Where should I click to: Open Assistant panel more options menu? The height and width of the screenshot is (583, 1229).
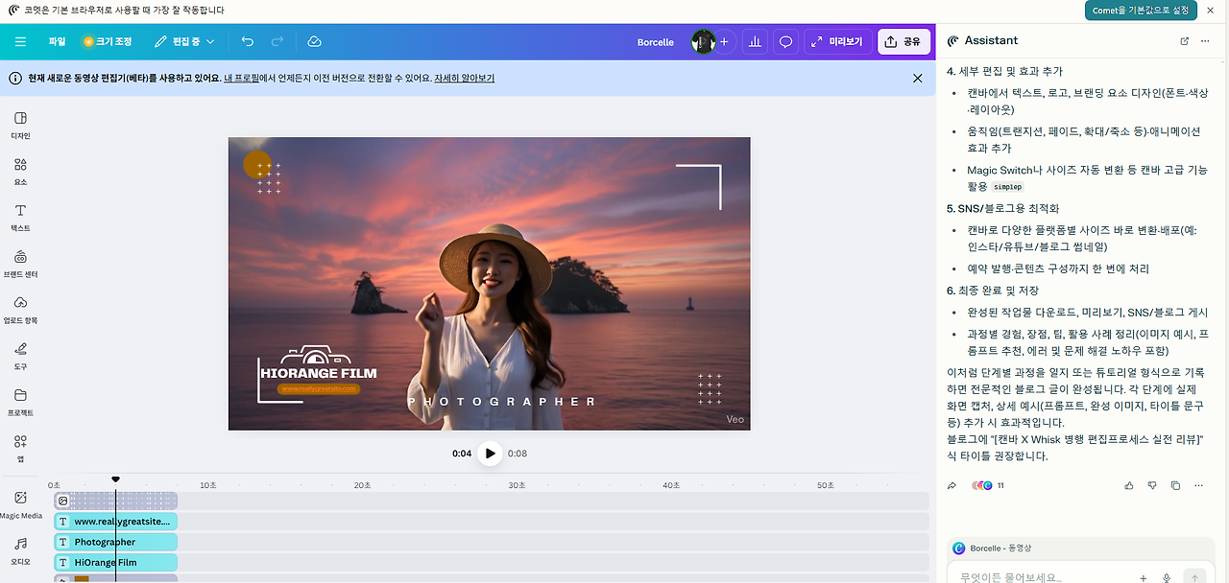(1206, 41)
